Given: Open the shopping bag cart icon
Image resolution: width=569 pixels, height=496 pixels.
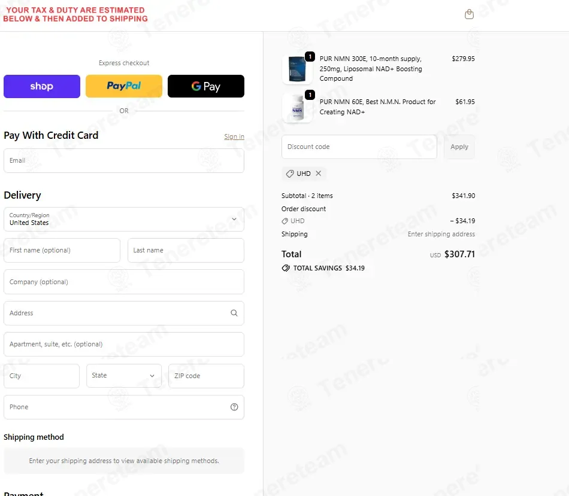Looking at the screenshot, I should 469,14.
